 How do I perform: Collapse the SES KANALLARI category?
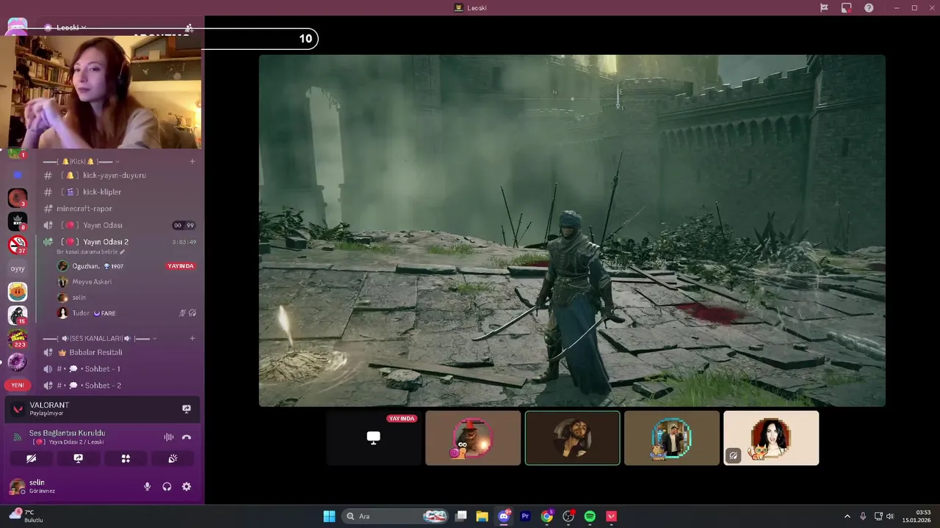(100, 338)
